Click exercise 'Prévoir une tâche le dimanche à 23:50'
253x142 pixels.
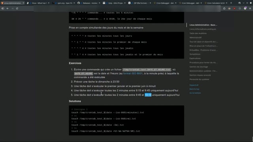click(x=96, y=82)
